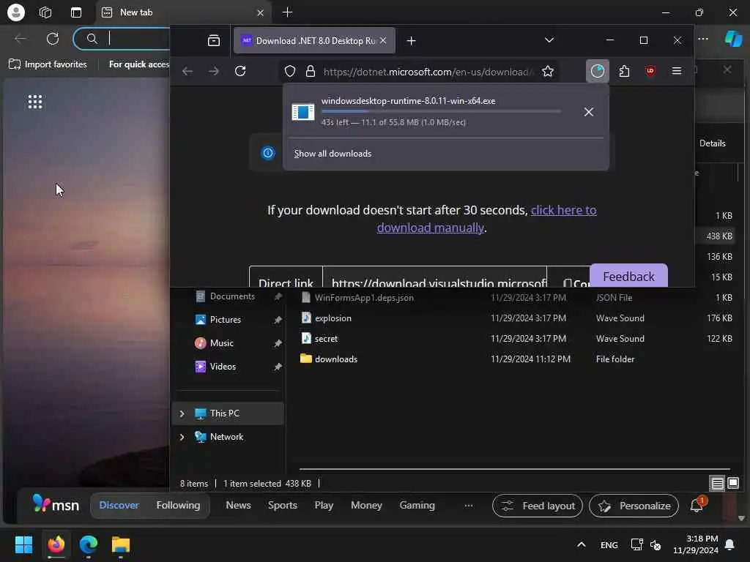Image resolution: width=750 pixels, height=562 pixels.
Task: Switch Explorer to large thumbnails view icon
Action: point(732,483)
